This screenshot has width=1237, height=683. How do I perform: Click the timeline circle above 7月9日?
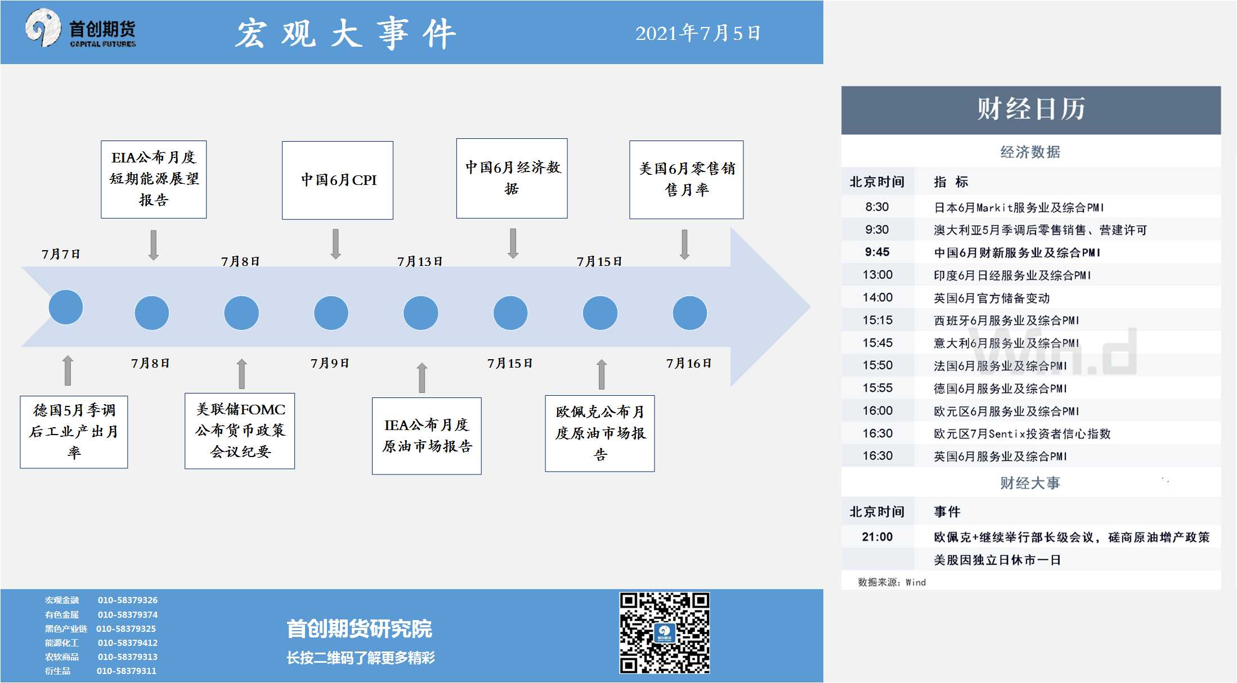pos(331,313)
